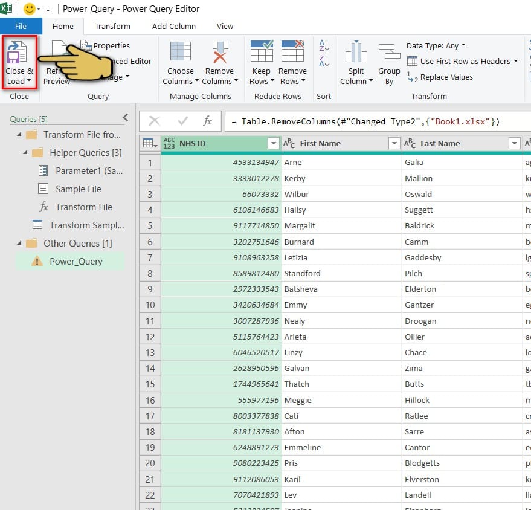Click the Split Column icon
Image resolution: width=531 pixels, height=510 pixels.
(356, 51)
